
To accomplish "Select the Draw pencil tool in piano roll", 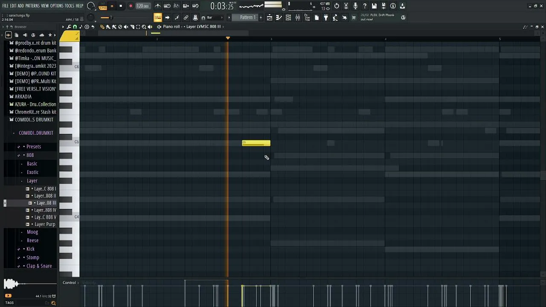I will pos(102,27).
